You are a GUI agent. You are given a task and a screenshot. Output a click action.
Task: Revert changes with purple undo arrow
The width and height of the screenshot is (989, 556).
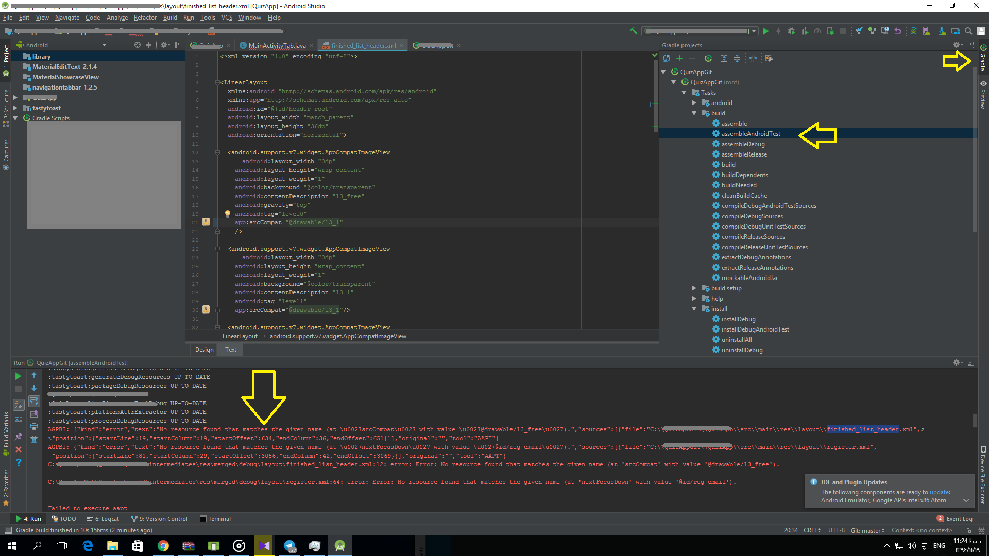[898, 31]
